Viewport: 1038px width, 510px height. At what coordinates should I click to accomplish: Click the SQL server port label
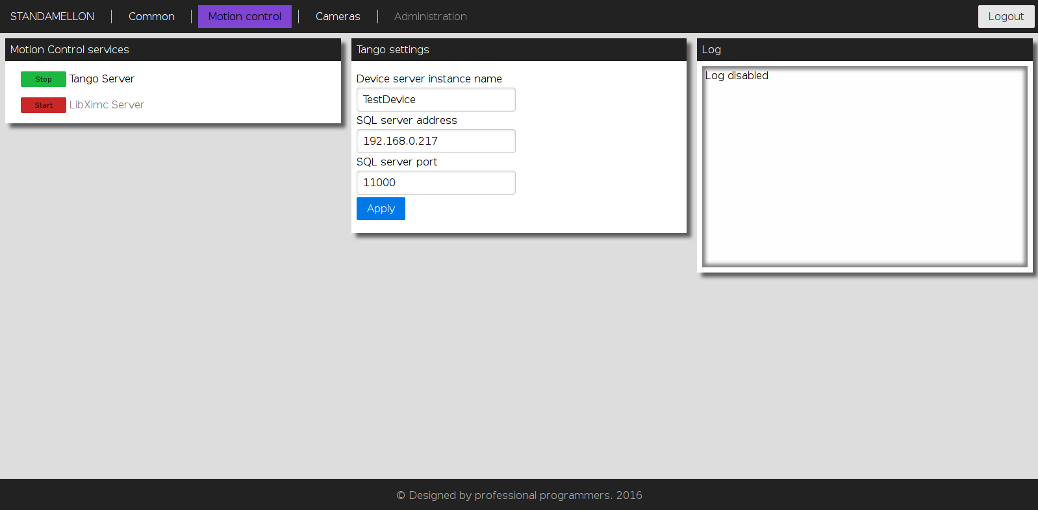pyautogui.click(x=397, y=162)
